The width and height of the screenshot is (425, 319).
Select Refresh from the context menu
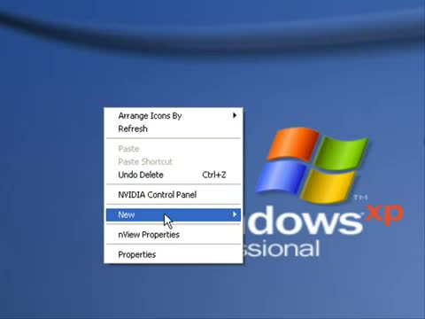coord(174,128)
